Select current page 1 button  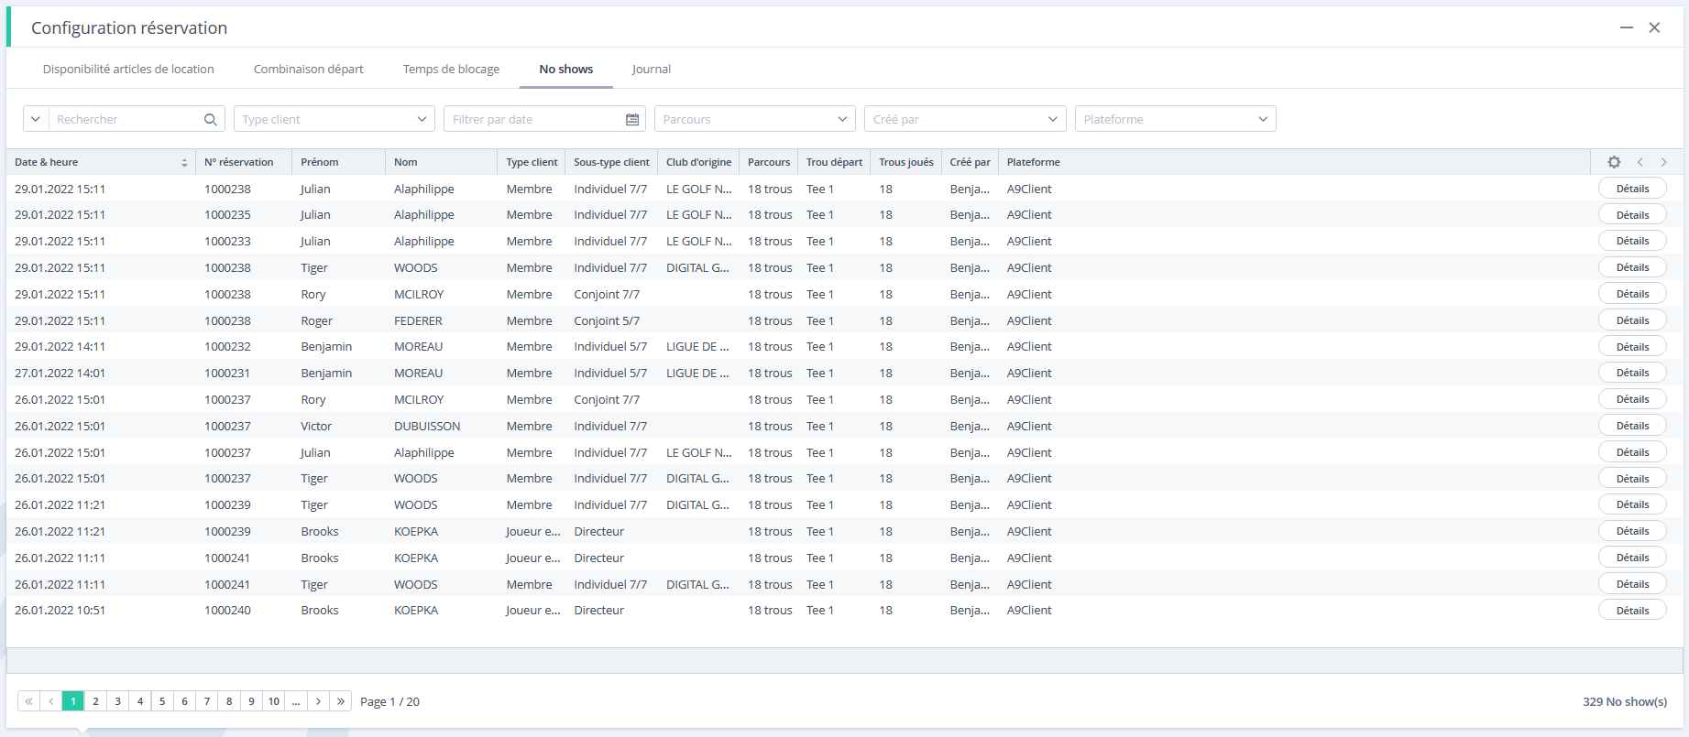click(x=73, y=701)
